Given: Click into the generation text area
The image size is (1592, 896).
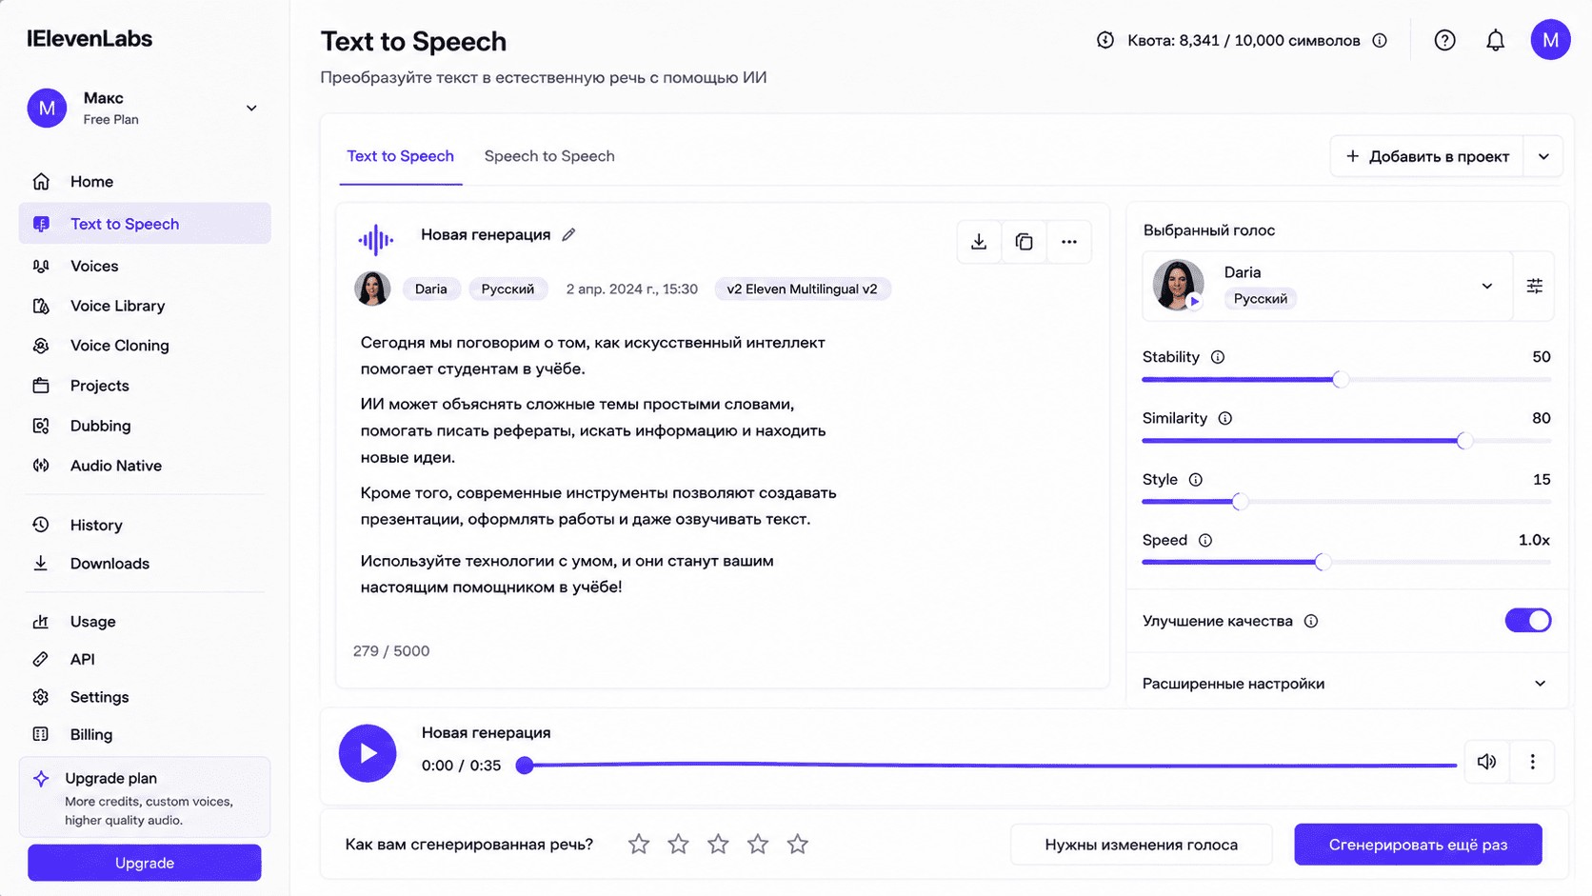Looking at the screenshot, I should point(598,465).
